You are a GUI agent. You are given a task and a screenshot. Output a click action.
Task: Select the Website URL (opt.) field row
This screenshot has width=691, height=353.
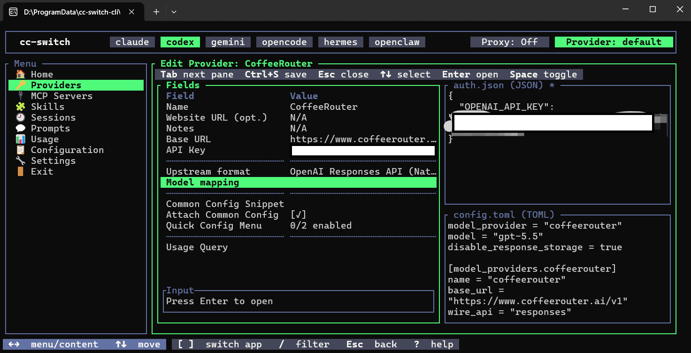coord(299,117)
